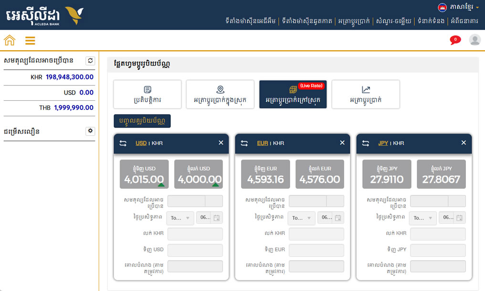Screen dimensions: 485x291
Task: Open the user profile avatar
Action: (x=474, y=40)
